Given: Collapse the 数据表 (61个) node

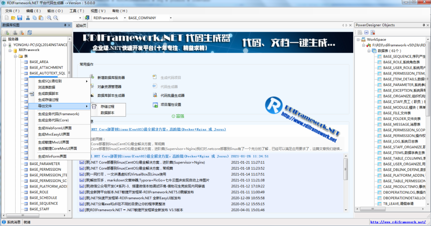Looking at the screenshot, I should pos(369,51).
